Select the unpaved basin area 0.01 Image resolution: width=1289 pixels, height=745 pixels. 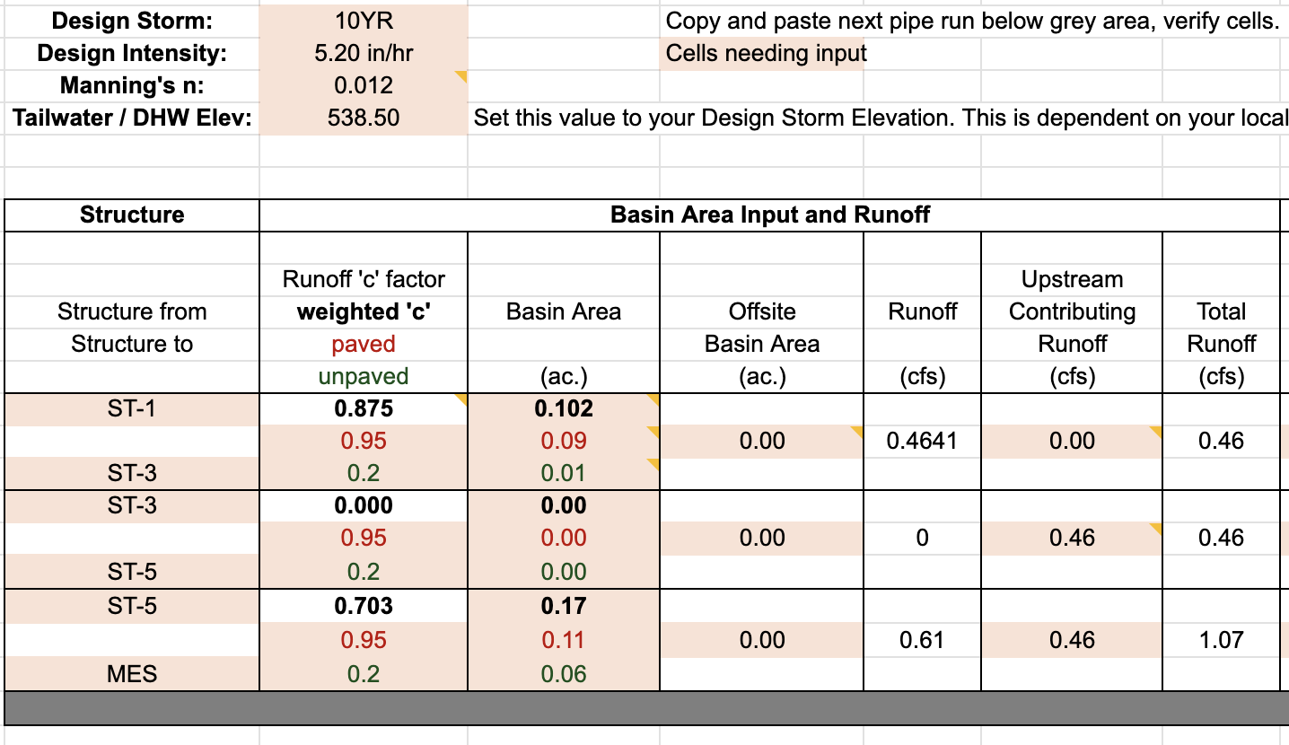click(564, 473)
